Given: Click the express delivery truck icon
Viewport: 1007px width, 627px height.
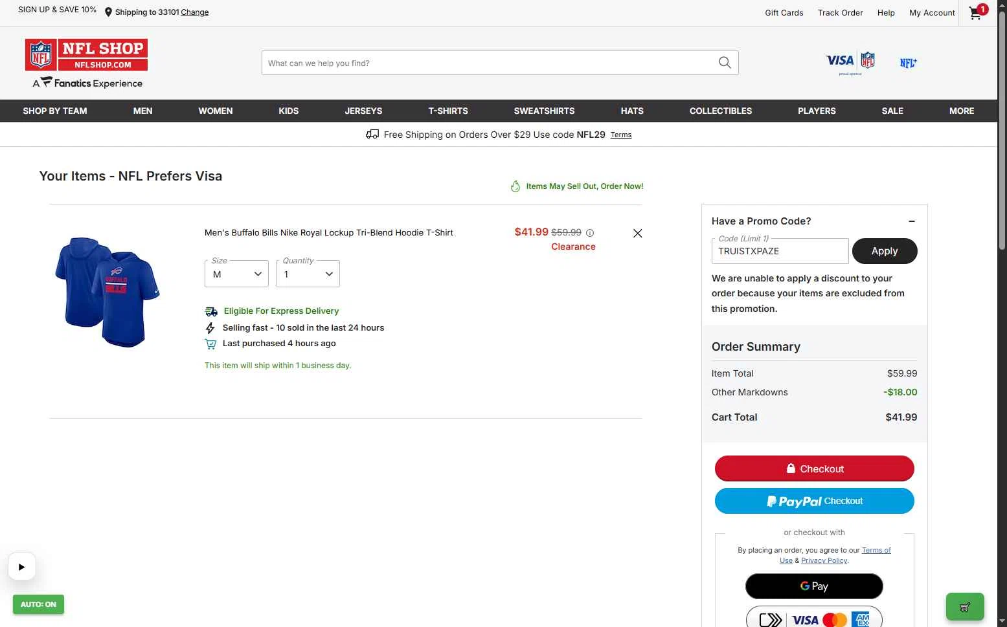Looking at the screenshot, I should (211, 311).
